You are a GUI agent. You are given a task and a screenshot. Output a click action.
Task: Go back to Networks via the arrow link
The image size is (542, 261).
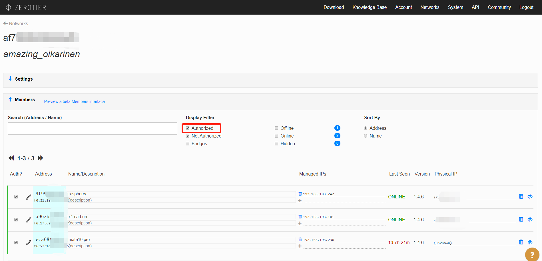pyautogui.click(x=16, y=23)
